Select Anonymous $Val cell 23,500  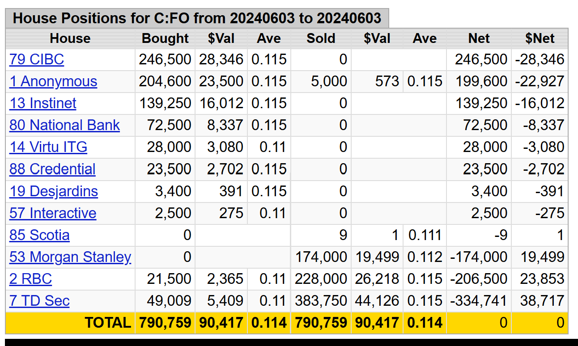pyautogui.click(x=221, y=81)
